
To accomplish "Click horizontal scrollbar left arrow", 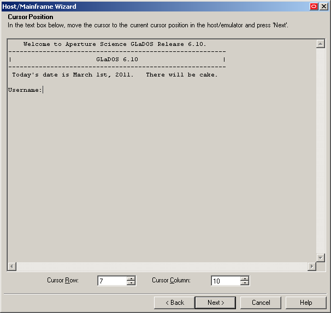I will pyautogui.click(x=12, y=267).
